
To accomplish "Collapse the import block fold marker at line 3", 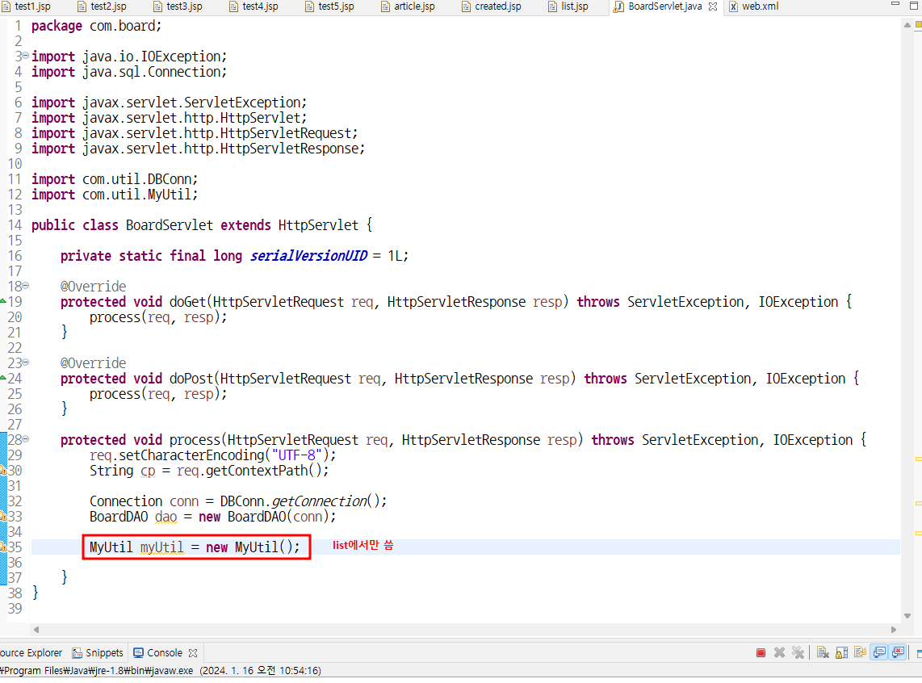I will pos(25,55).
